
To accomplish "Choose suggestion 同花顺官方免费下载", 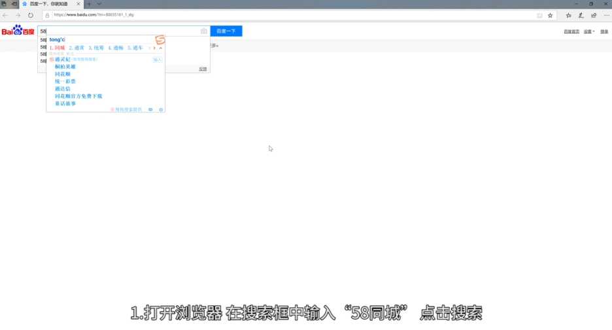I will click(x=78, y=96).
